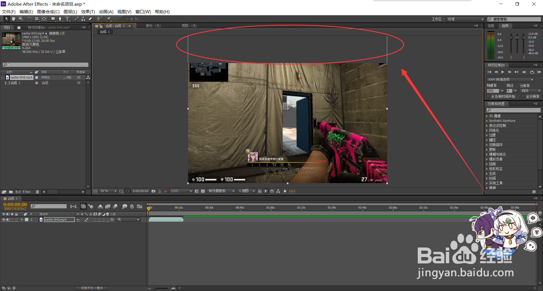Click the timeline 0:00:00:00 timecode
This screenshot has width=543, height=291.
pyautogui.click(x=15, y=205)
